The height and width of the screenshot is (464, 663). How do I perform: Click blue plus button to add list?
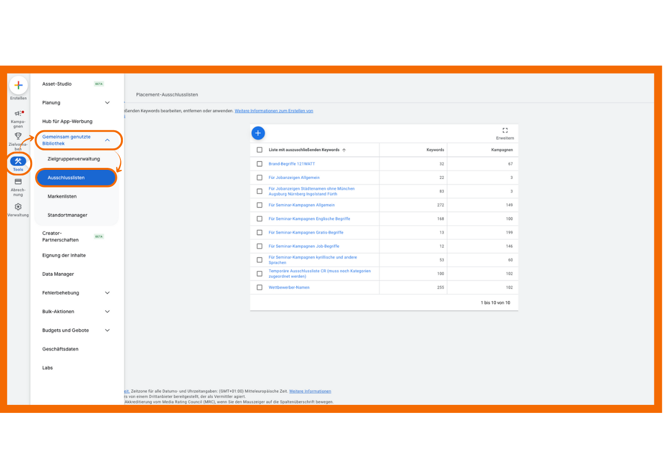(258, 133)
